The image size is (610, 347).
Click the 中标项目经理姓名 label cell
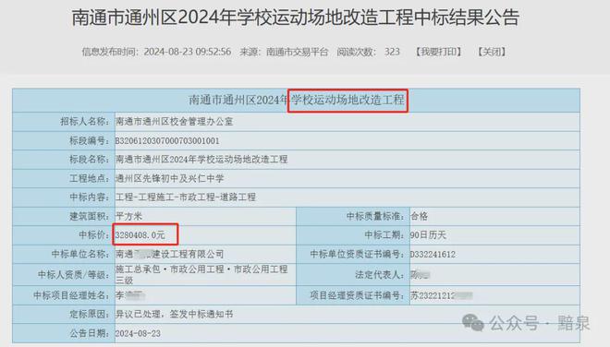[x=64, y=295]
